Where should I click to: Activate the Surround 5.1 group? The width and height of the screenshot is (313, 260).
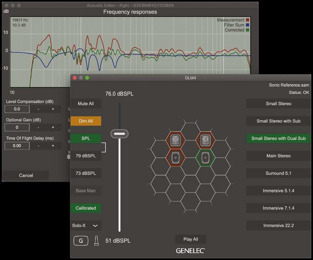[279, 173]
